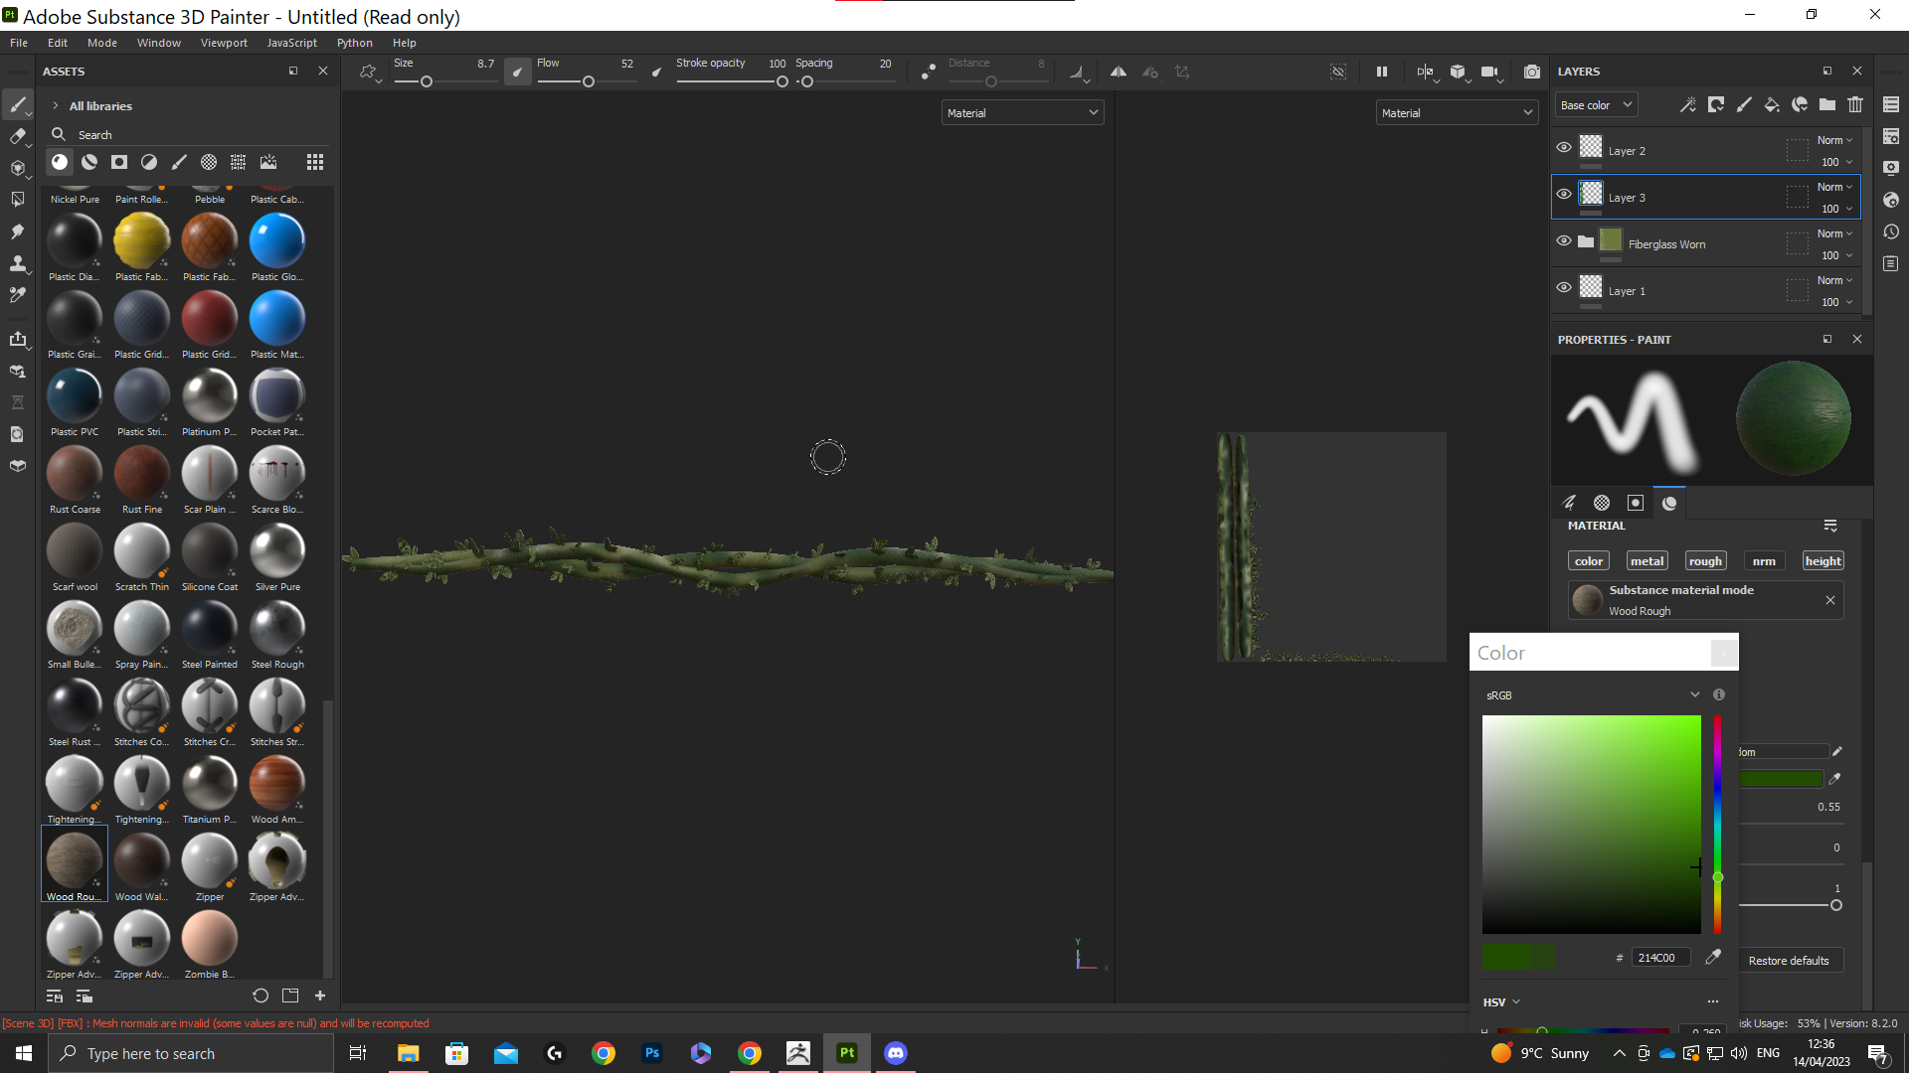Click Restore defaults button
The width and height of the screenshot is (1909, 1073).
pyautogui.click(x=1789, y=961)
